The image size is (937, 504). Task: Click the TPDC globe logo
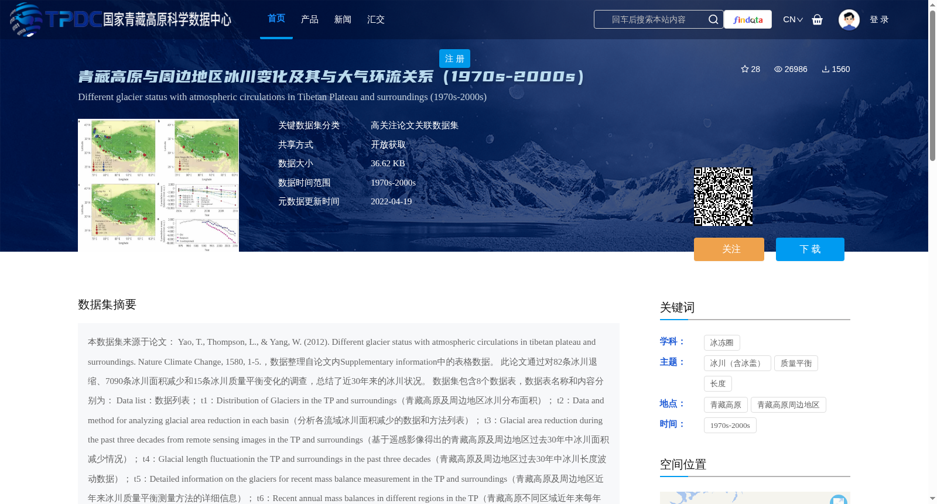click(26, 19)
